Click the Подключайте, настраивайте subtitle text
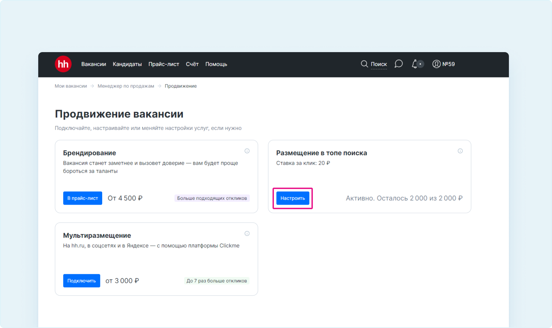This screenshot has height=328, width=552. pyautogui.click(x=148, y=128)
